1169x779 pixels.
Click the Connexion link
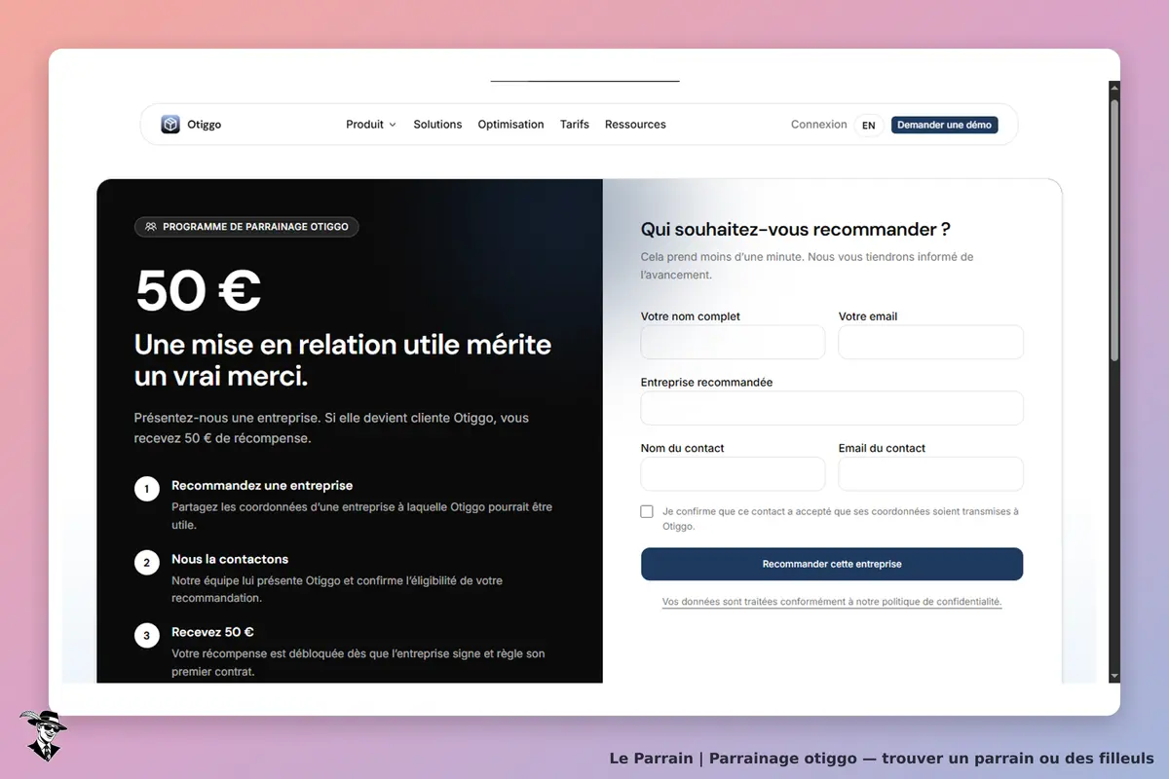[819, 125]
